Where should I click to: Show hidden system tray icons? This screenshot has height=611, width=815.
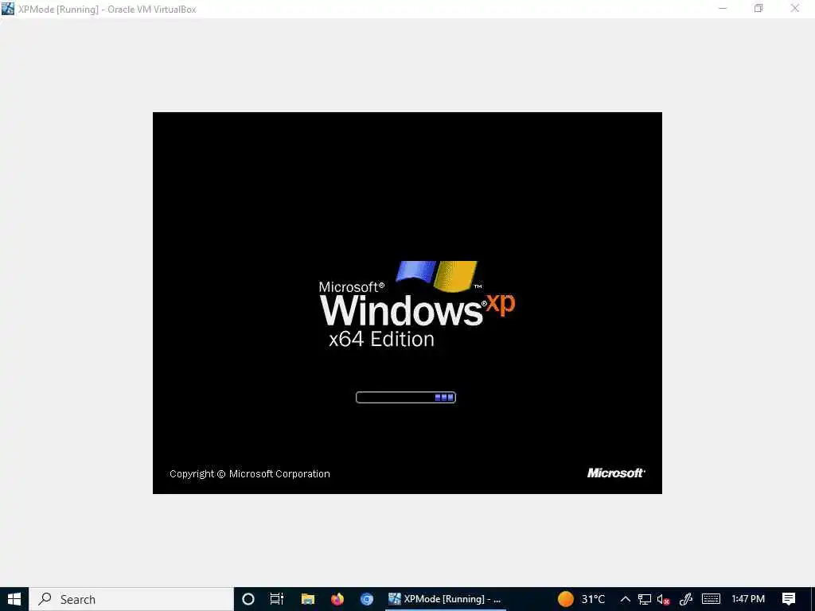pyautogui.click(x=626, y=599)
